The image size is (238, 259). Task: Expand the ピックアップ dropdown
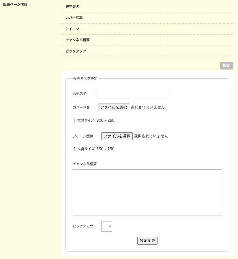click(x=107, y=227)
